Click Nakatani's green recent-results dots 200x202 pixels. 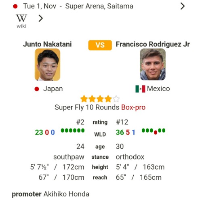(73, 130)
